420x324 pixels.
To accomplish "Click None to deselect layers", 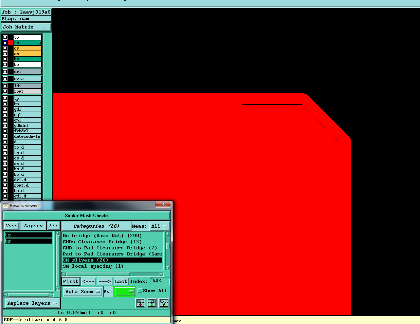I will coord(11,226).
